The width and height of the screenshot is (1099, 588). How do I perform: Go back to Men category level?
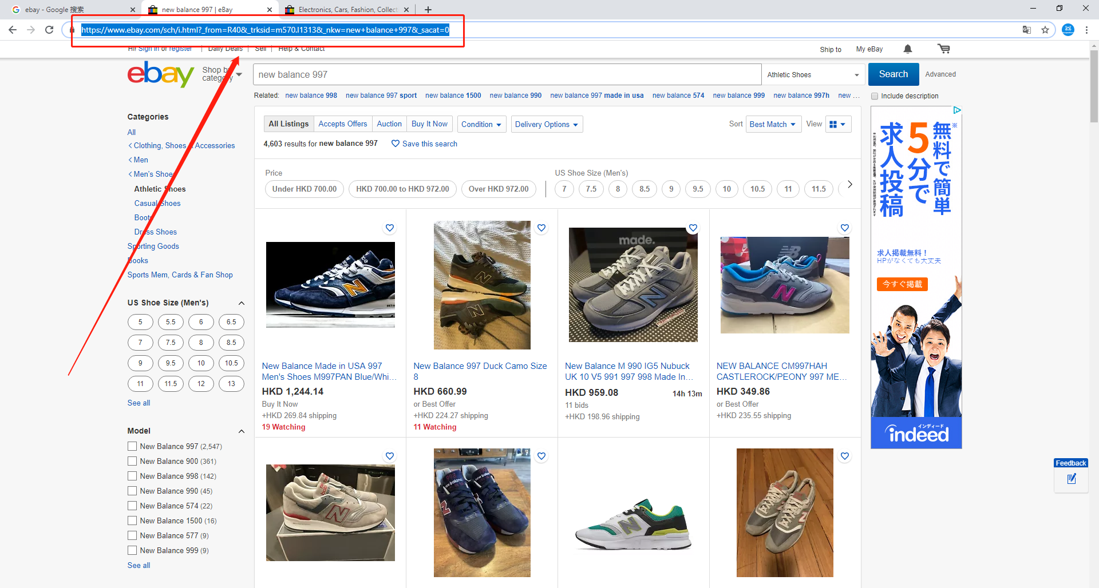pyautogui.click(x=139, y=160)
